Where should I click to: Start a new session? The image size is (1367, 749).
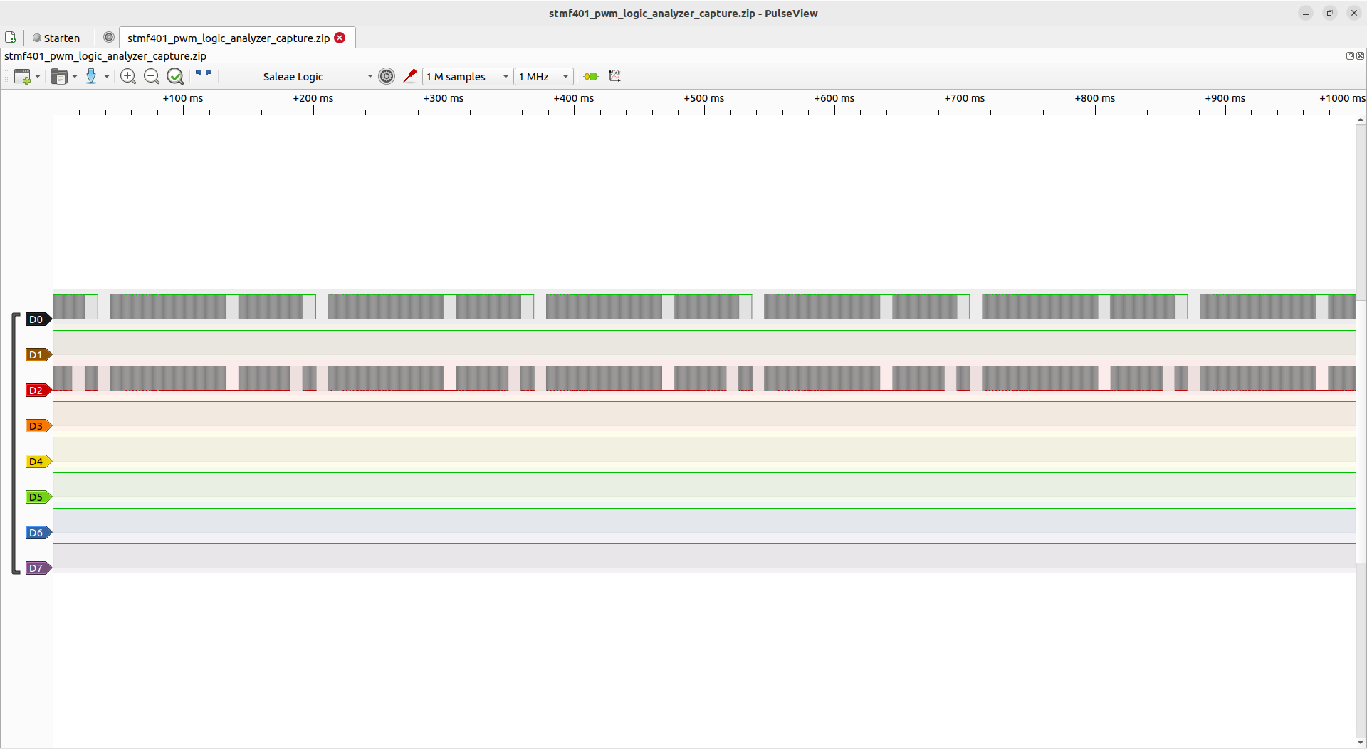click(x=21, y=76)
